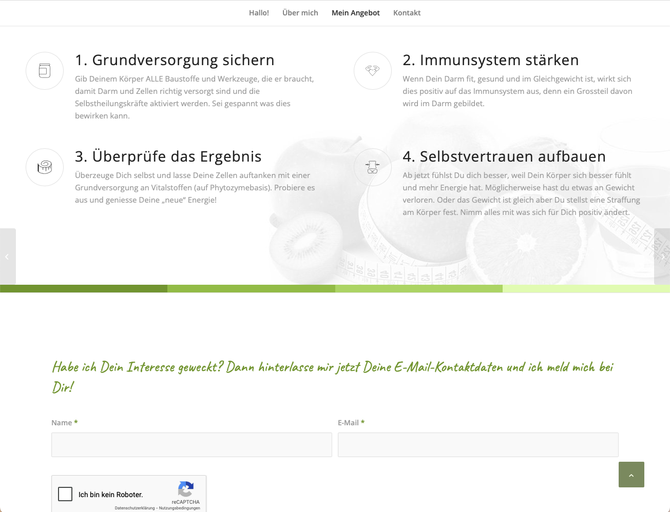670x512 pixels.
Task: Click the 'Name *' field label
Action: (65, 423)
